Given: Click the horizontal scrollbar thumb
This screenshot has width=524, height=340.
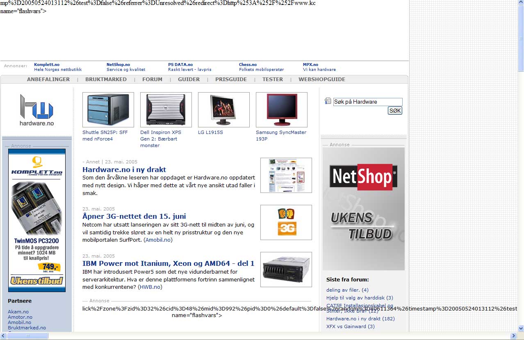Looking at the screenshot, I should [27, 336].
